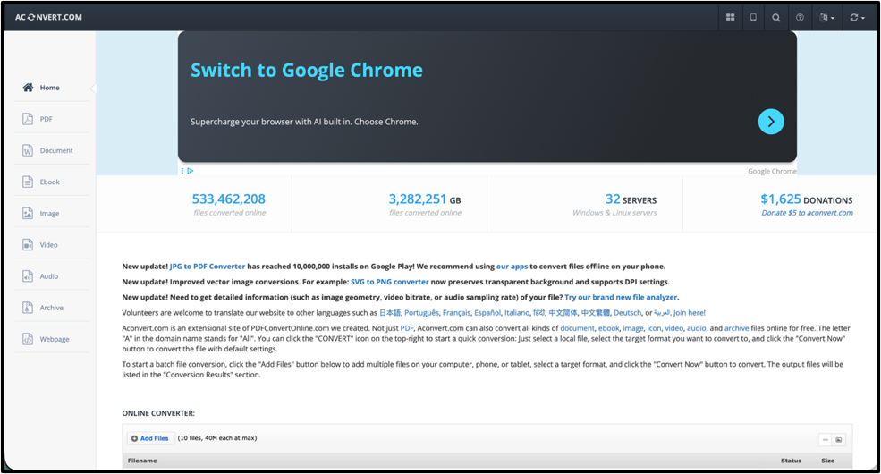Click the 533,462,208 files converted counter
This screenshot has width=881, height=474.
click(229, 199)
